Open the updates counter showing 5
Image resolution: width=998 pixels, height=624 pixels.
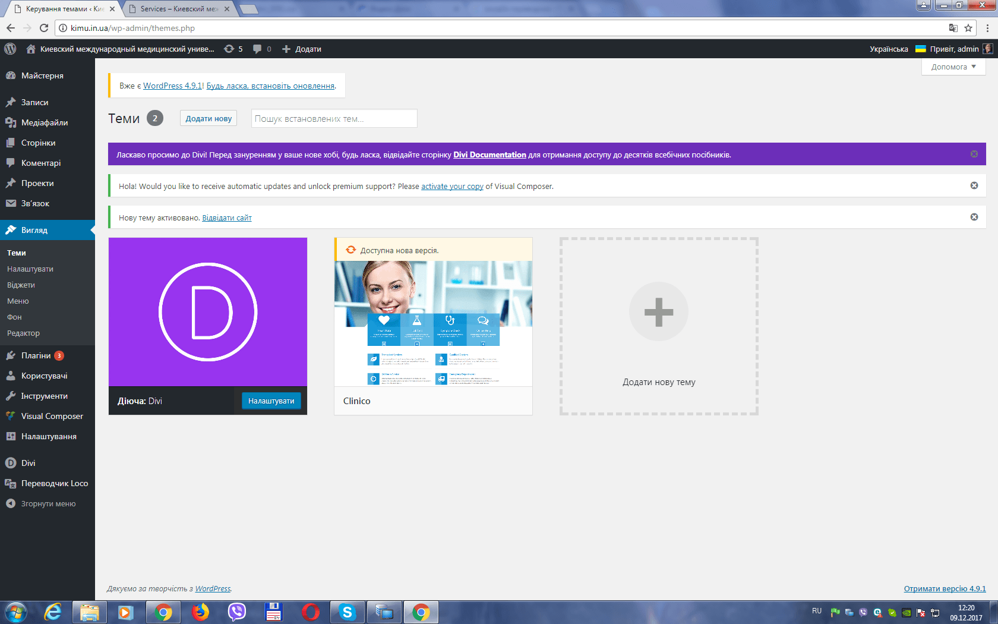(x=233, y=49)
